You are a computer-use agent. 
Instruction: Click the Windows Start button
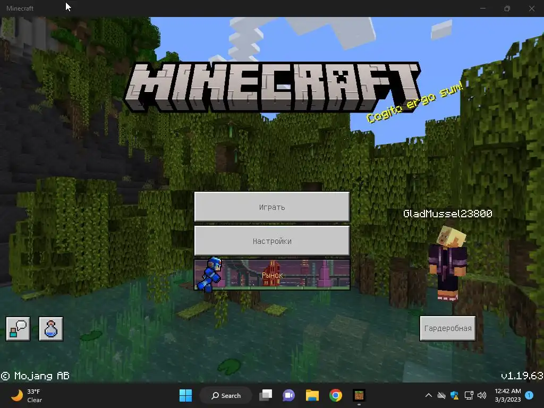[185, 395]
